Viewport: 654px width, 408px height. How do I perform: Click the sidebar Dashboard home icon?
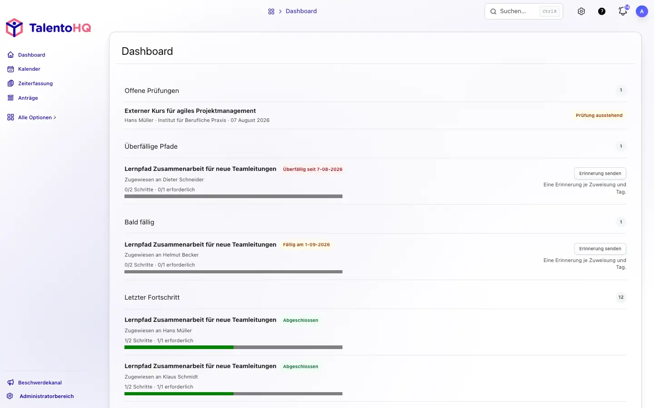pos(10,55)
